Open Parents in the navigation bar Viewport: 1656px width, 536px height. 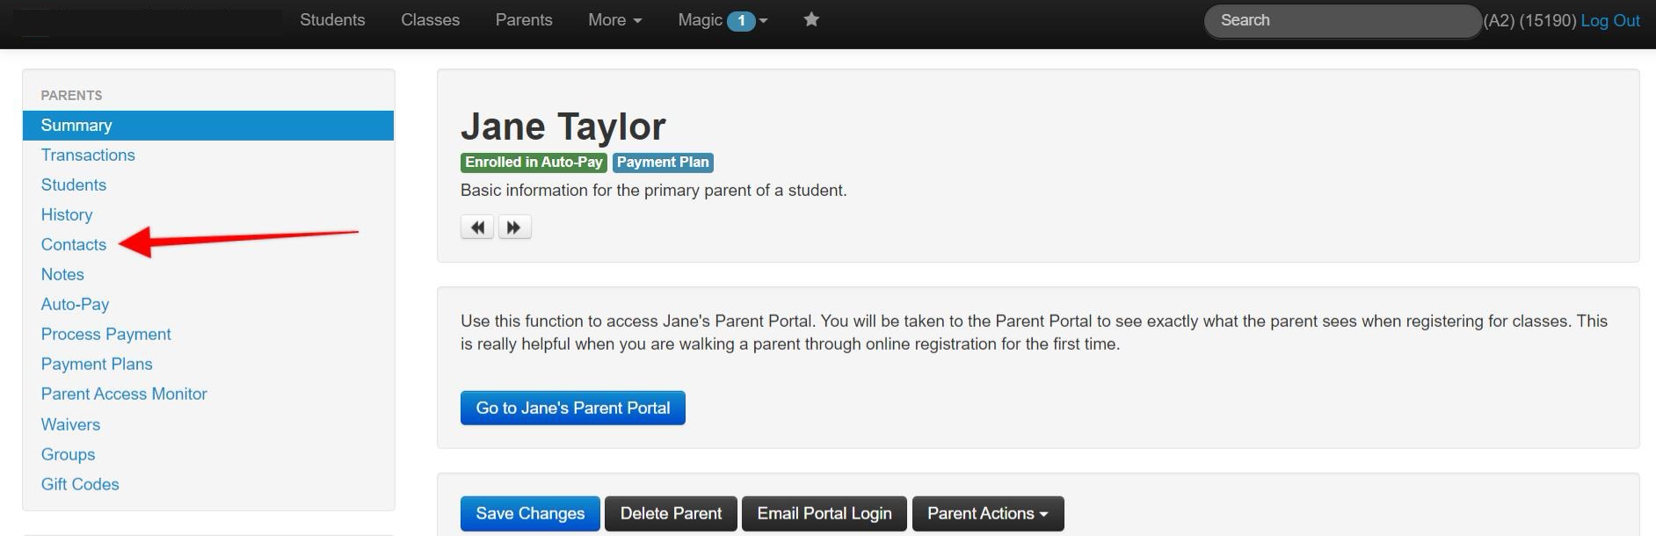[524, 19]
